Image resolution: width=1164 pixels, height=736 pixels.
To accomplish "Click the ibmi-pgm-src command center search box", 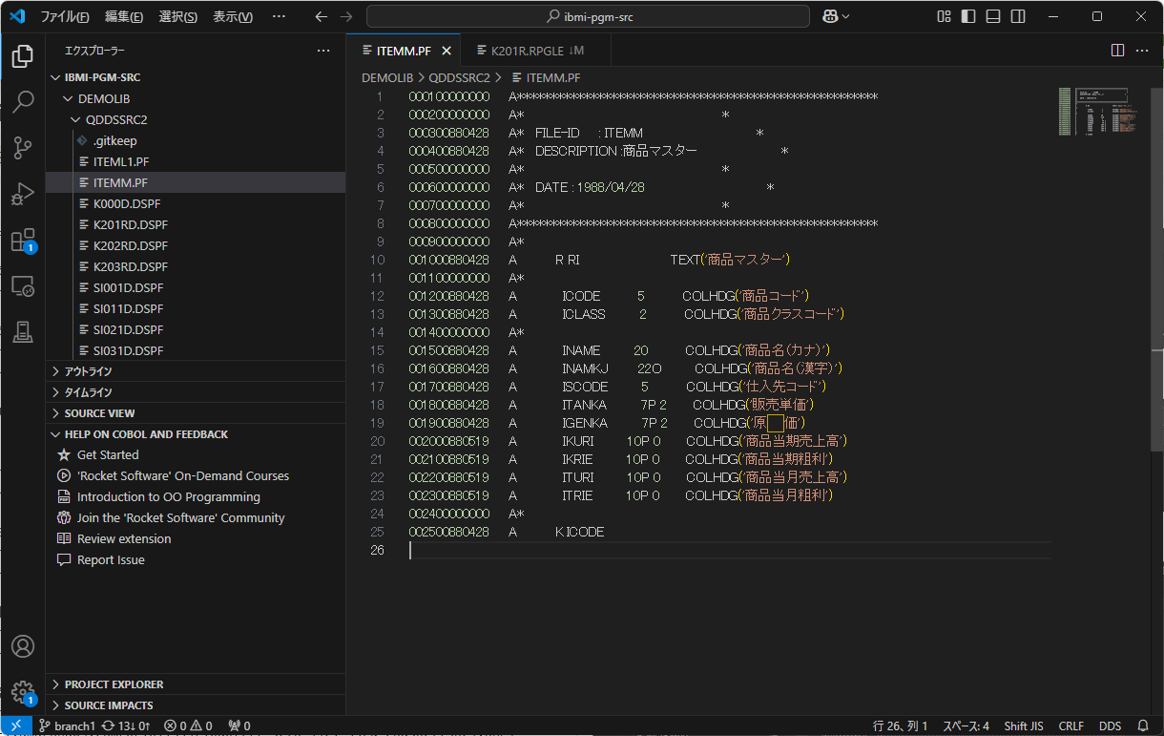I will tap(588, 16).
